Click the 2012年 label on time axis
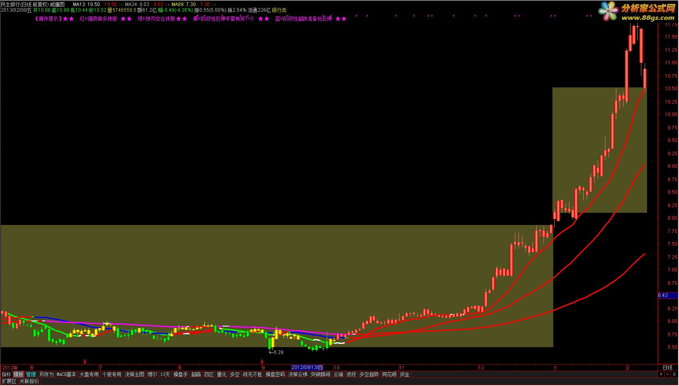 click(x=10, y=367)
